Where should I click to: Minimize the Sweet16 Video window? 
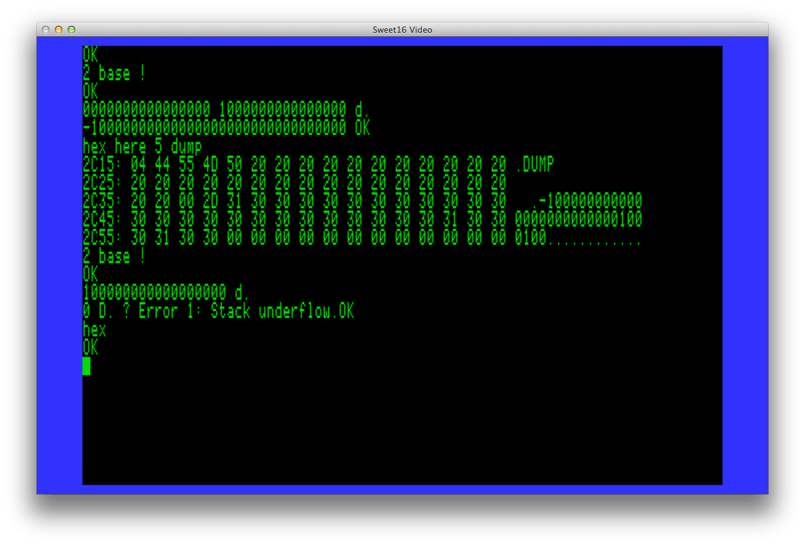59,30
